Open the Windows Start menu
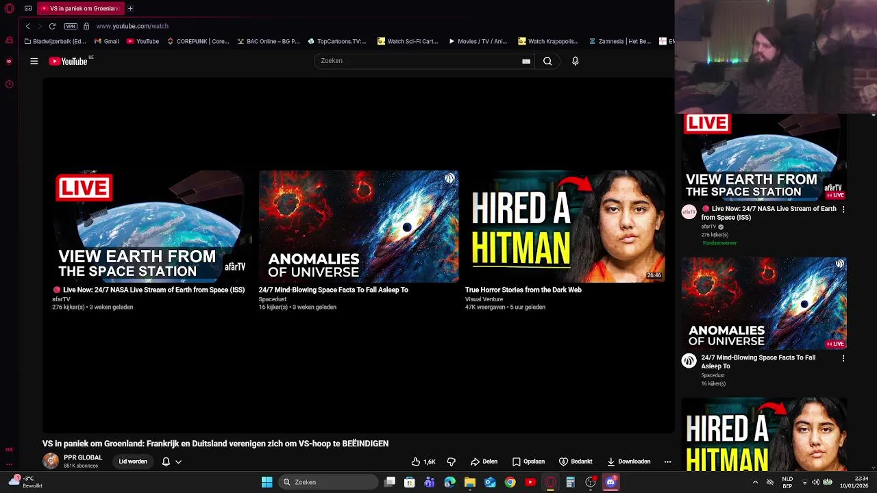 (x=267, y=482)
